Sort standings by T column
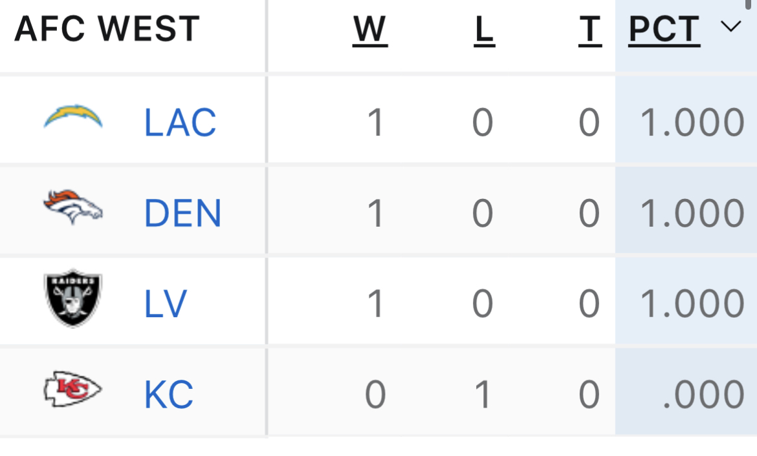Screen dimensions: 757x456 click(590, 30)
